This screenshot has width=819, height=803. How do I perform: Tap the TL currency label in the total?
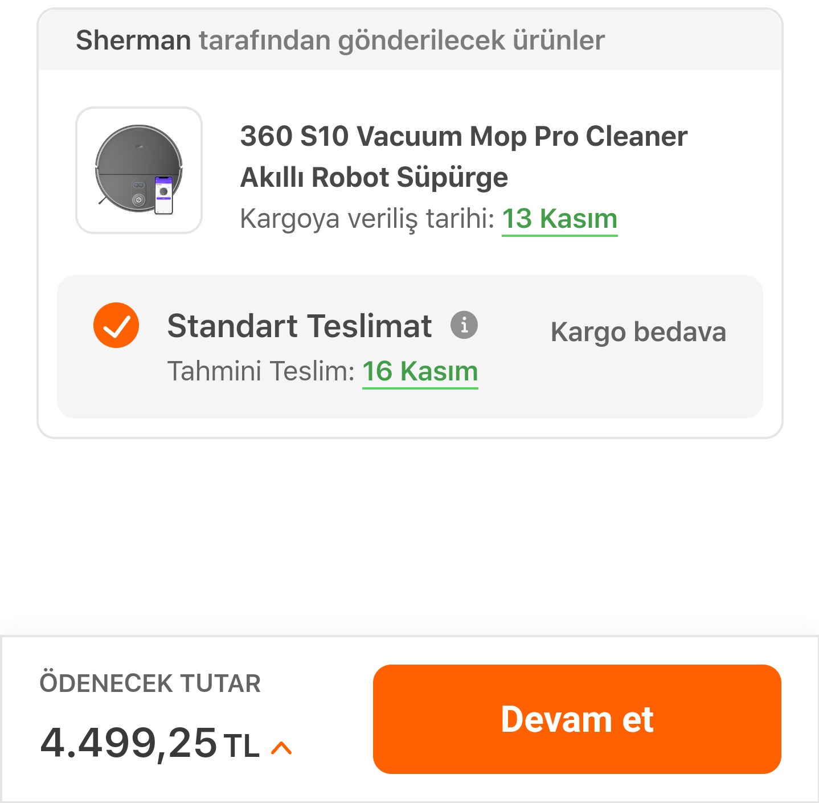(242, 746)
